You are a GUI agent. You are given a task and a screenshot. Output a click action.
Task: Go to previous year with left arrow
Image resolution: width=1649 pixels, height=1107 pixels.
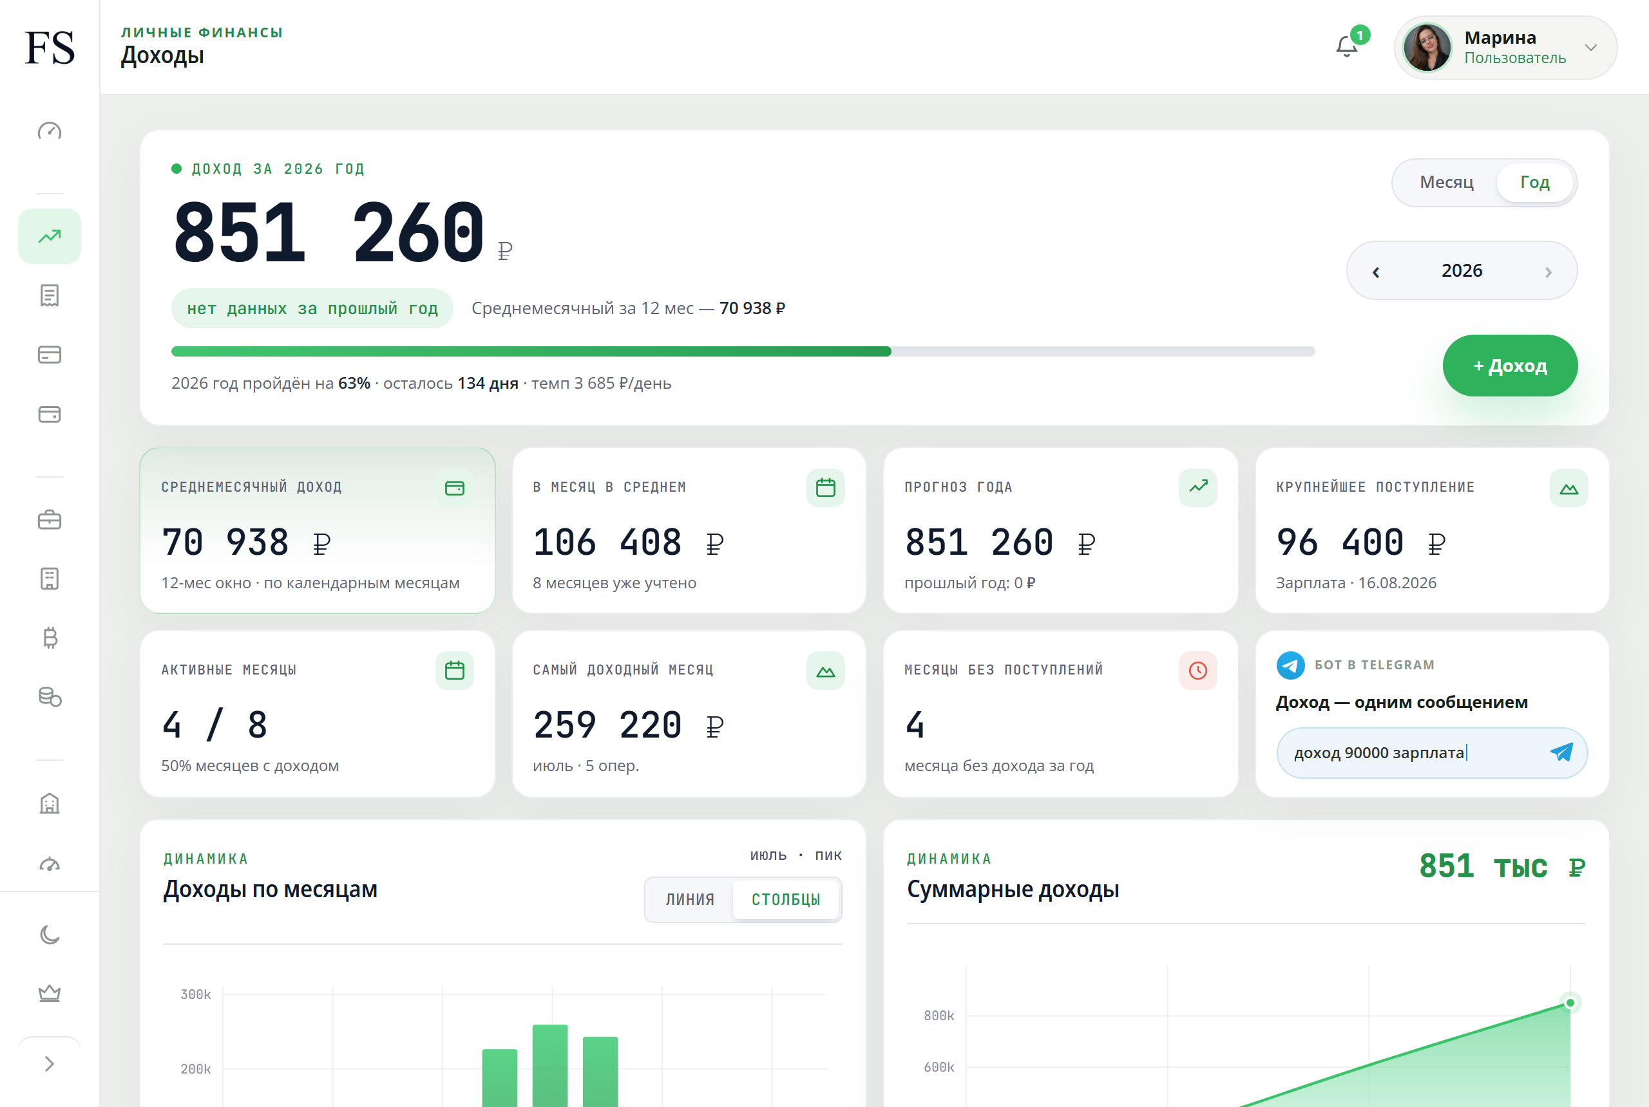click(x=1376, y=272)
